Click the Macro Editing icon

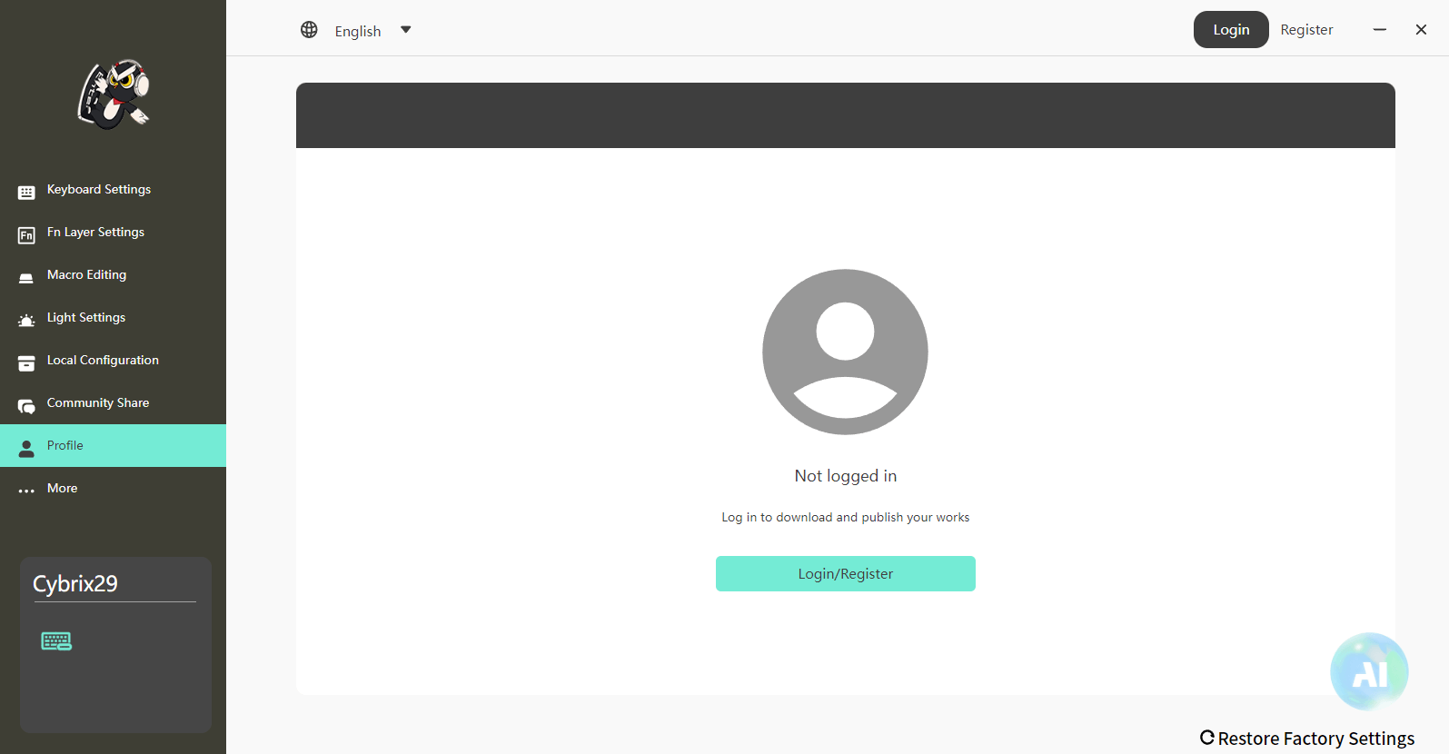(26, 278)
